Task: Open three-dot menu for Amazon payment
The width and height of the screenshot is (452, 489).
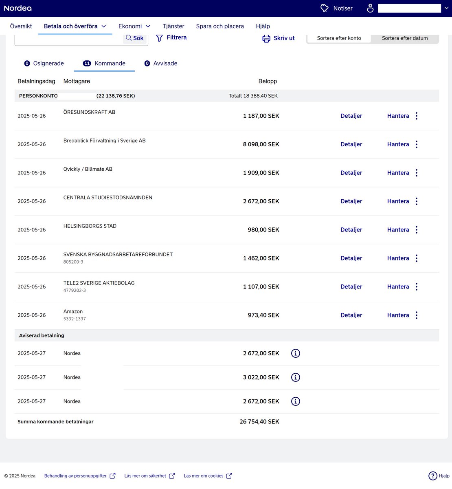Action: coord(417,315)
